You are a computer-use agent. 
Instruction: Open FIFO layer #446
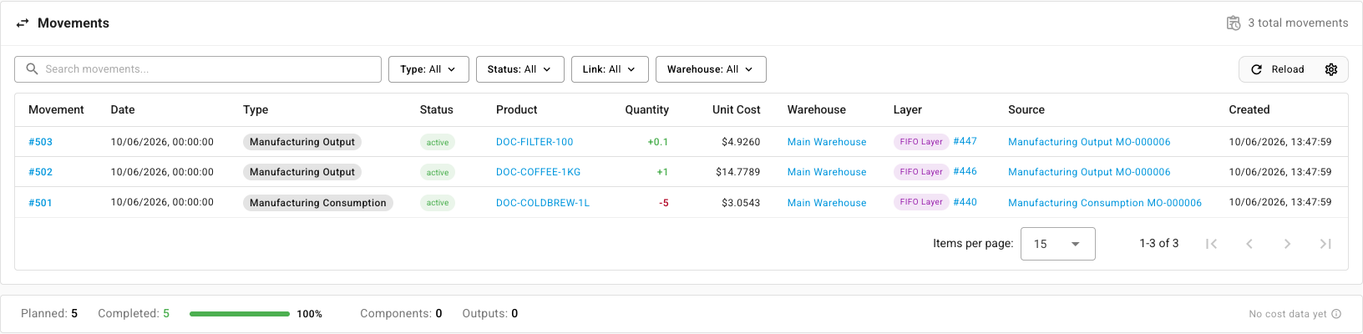click(965, 171)
